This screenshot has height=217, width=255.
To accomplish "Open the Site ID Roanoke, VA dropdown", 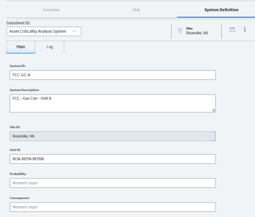I will click(113, 136).
